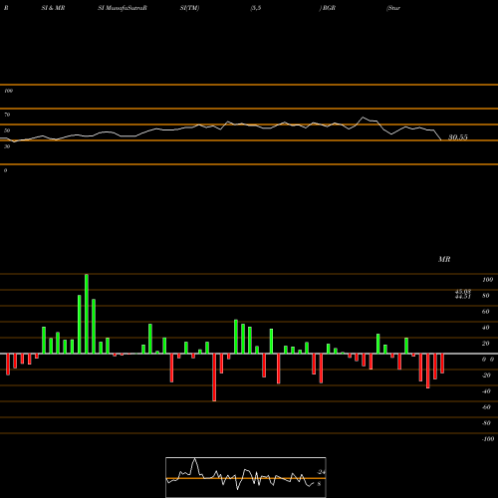
Task: Click the '(Star' header text
Action: pyautogui.click(x=393, y=8)
